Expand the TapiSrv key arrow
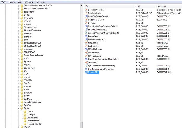182x128 pixels. click(x=19, y=105)
